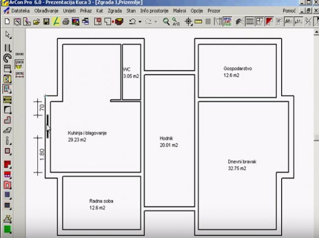The image size is (319, 238).
Task: Expand the undo history dropdown arrow
Action: (x=140, y=22)
